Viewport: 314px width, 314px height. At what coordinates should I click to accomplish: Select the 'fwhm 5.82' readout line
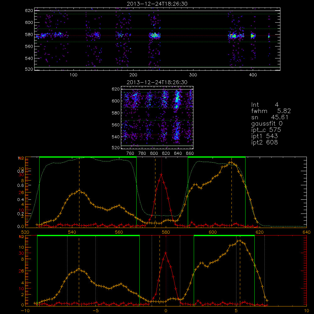(271, 111)
